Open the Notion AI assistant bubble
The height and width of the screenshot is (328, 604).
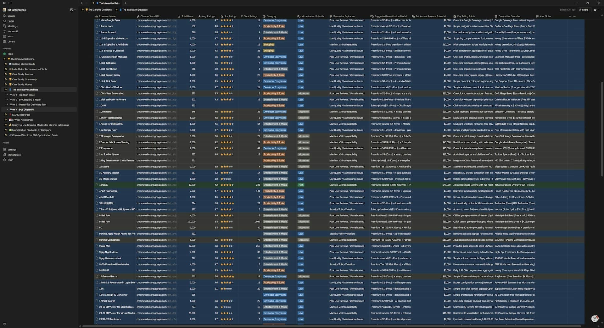point(595,318)
